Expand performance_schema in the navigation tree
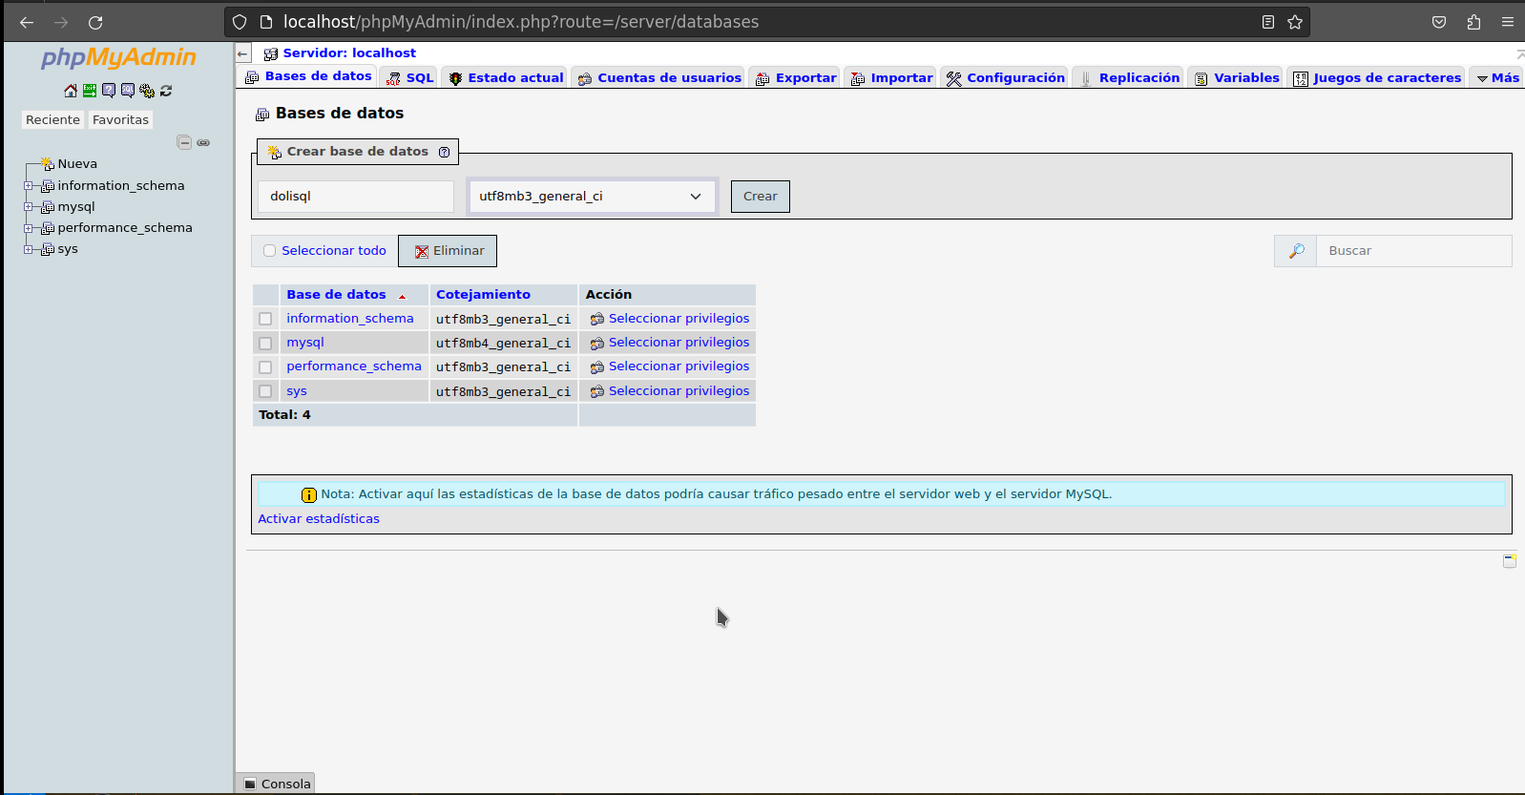This screenshot has width=1525, height=795. [29, 228]
